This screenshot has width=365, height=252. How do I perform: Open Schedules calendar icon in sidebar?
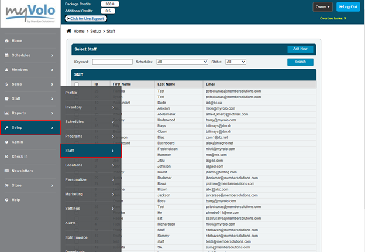point(6,55)
